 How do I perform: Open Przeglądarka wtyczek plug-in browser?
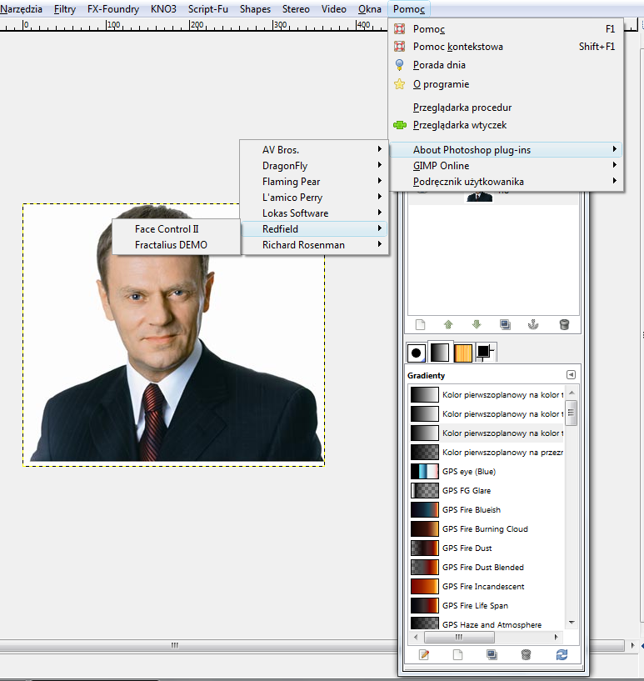pos(459,125)
